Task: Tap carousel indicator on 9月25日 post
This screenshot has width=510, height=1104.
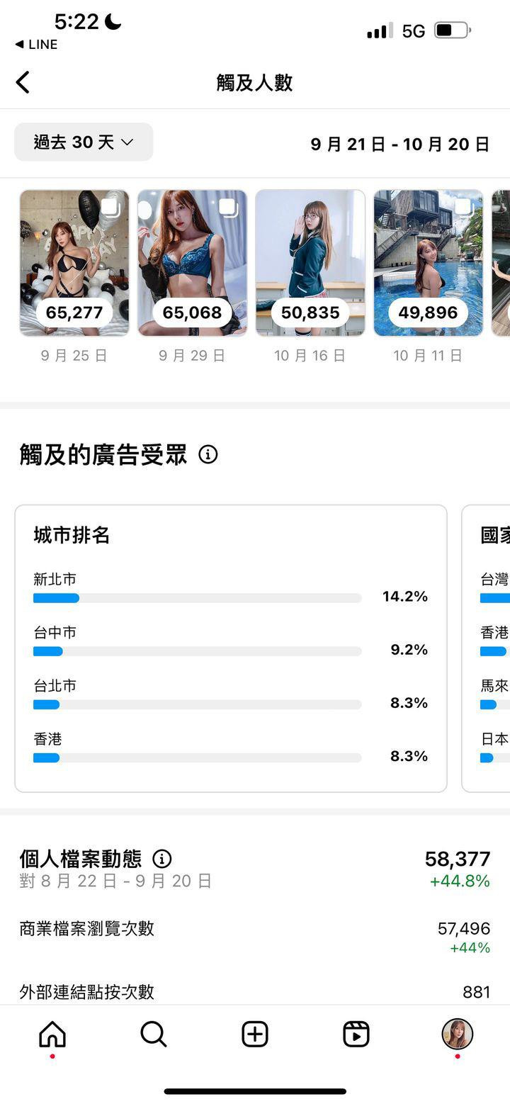Action: [110, 207]
